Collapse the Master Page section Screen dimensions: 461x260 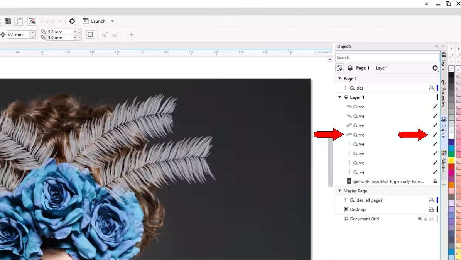point(340,191)
